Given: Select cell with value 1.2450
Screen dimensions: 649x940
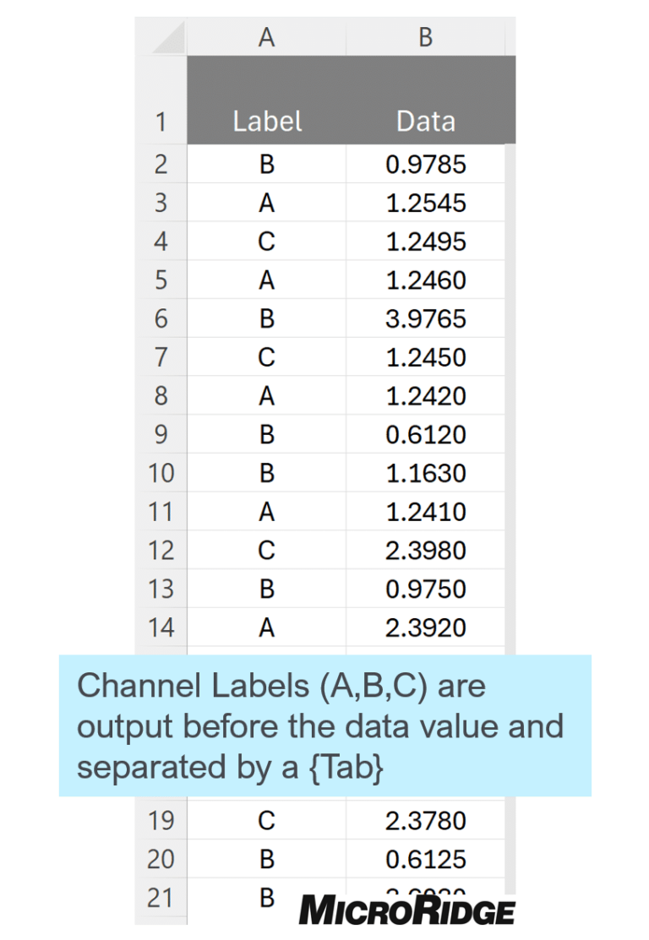Looking at the screenshot, I should tap(425, 357).
